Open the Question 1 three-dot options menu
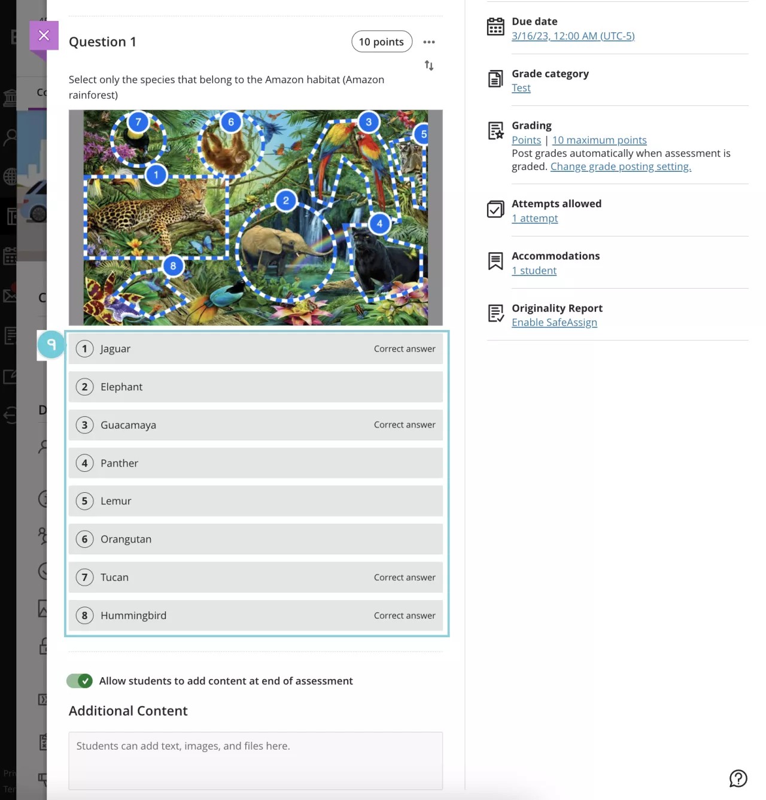Image resolution: width=766 pixels, height=800 pixels. point(428,42)
